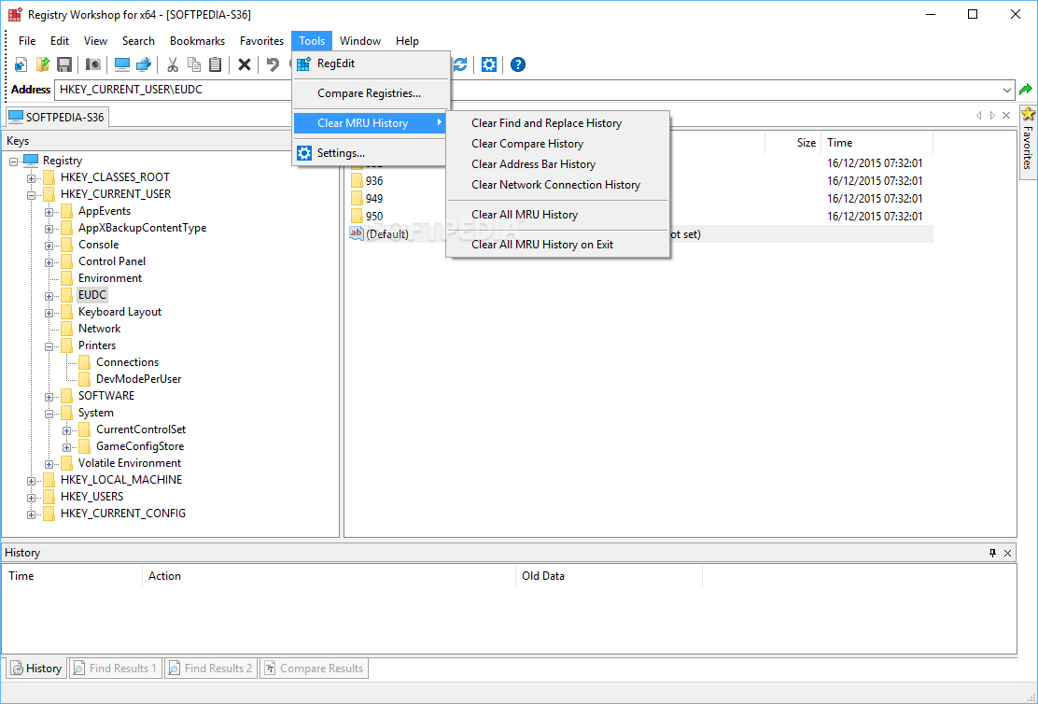Select the (Default) string value
The width and height of the screenshot is (1038, 704).
click(386, 233)
